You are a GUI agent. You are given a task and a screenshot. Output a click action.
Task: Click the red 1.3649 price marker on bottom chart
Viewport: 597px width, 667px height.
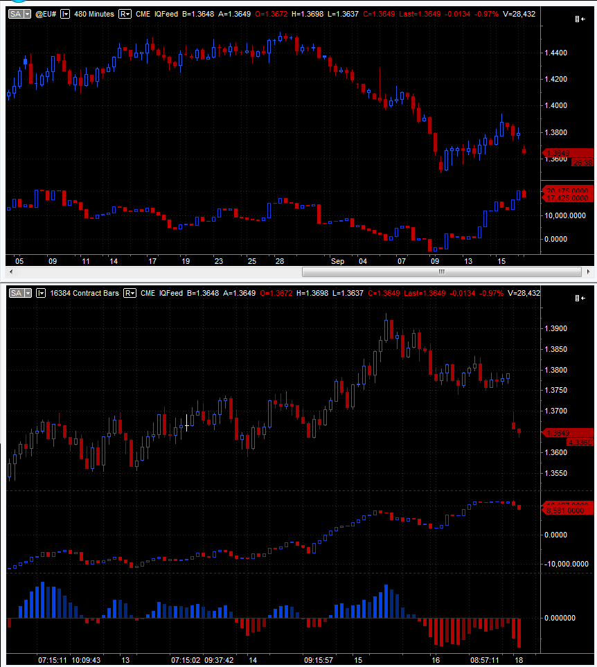[x=567, y=433]
